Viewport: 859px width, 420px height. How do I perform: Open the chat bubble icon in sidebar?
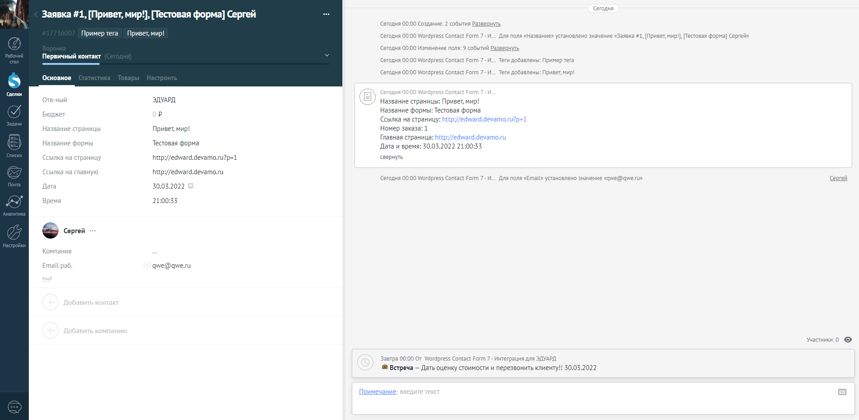pyautogui.click(x=14, y=407)
